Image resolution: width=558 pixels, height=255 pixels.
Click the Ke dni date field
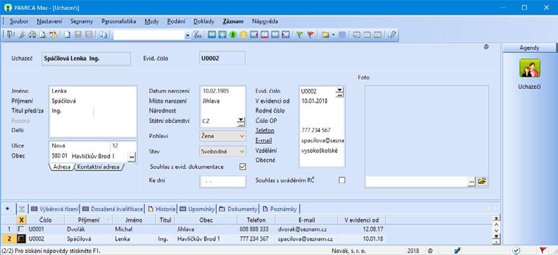223,182
